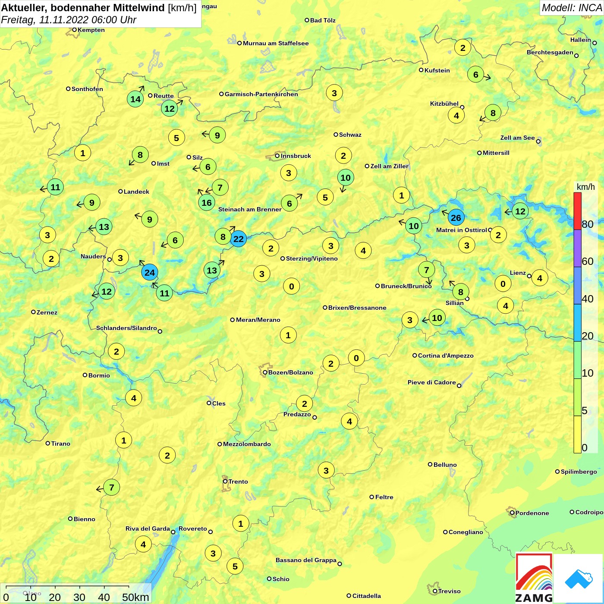Click the blue cloud app logo
604x604 pixels.
point(579,578)
